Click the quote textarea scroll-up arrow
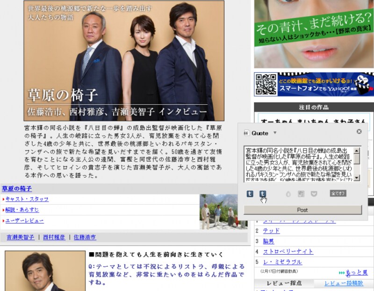 pyautogui.click(x=357, y=150)
